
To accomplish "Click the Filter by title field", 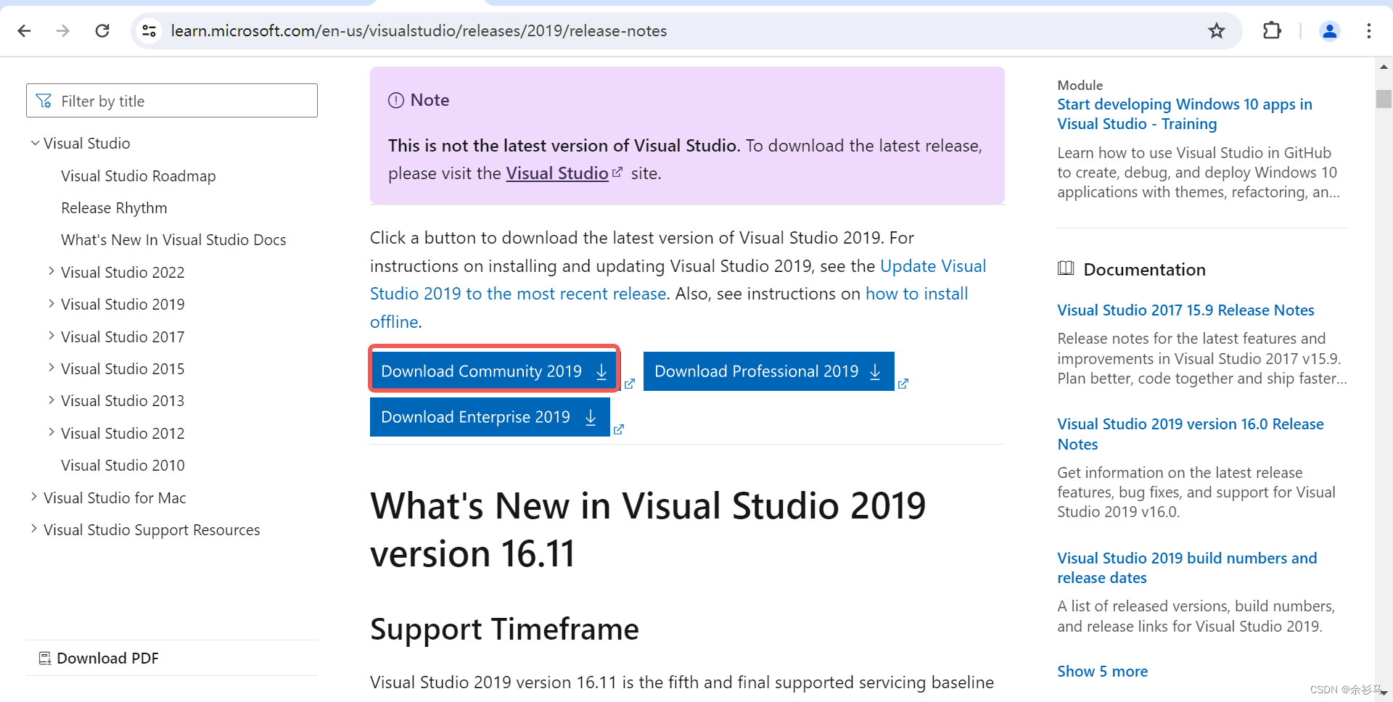I will pos(172,101).
